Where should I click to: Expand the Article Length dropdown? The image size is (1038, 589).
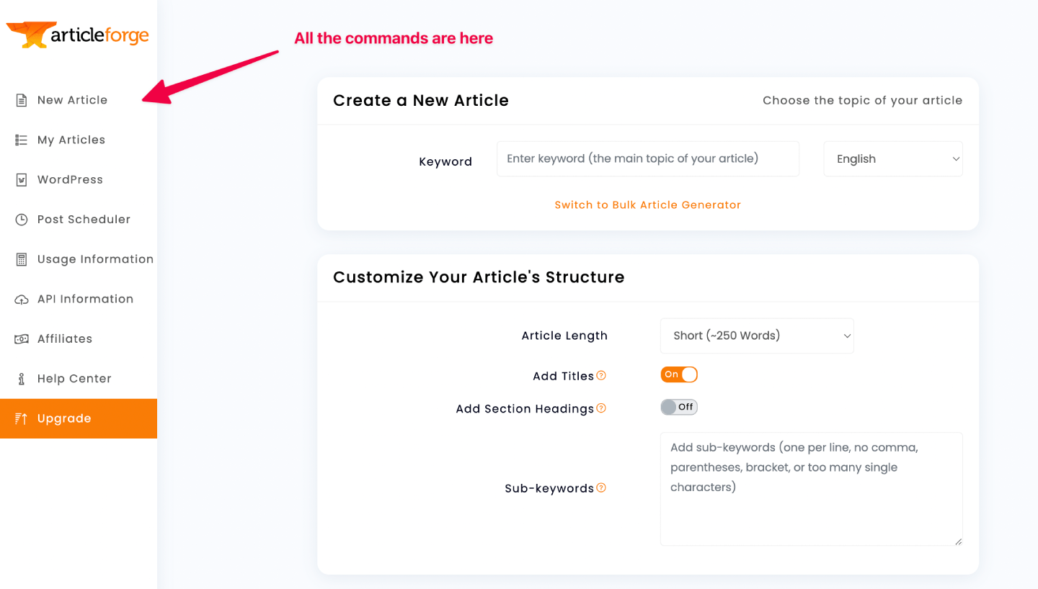[x=757, y=336]
